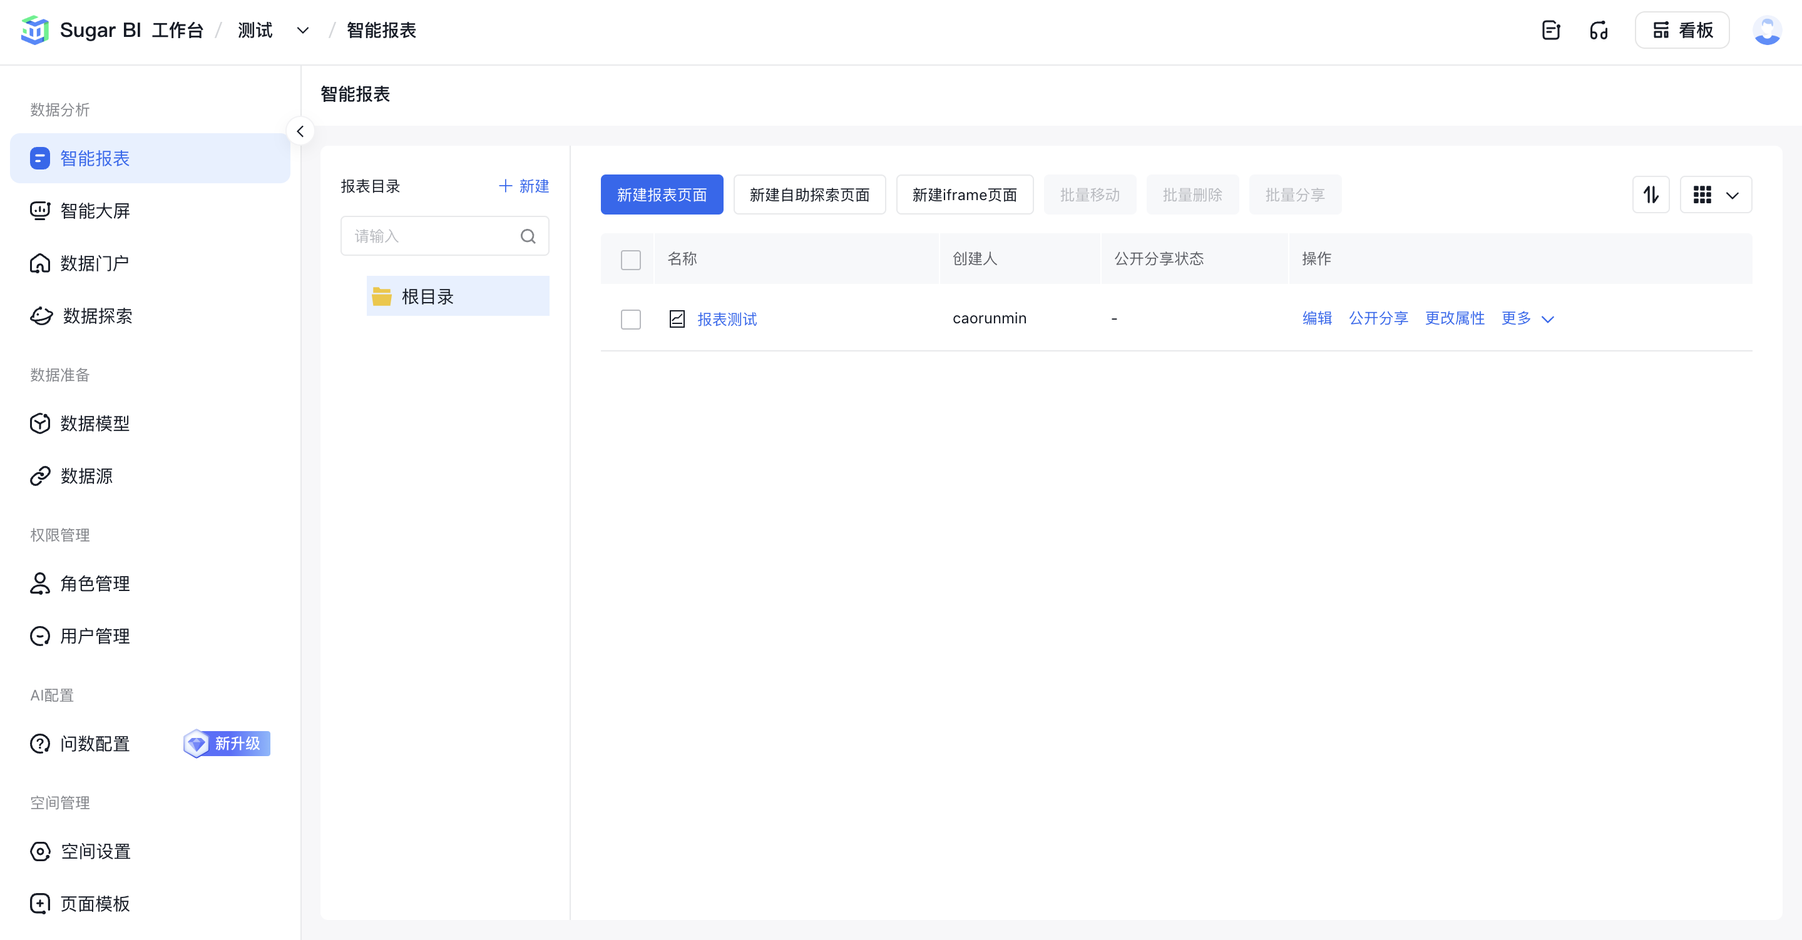Click the 新建iframe页面 button
1802x940 pixels.
tap(965, 195)
